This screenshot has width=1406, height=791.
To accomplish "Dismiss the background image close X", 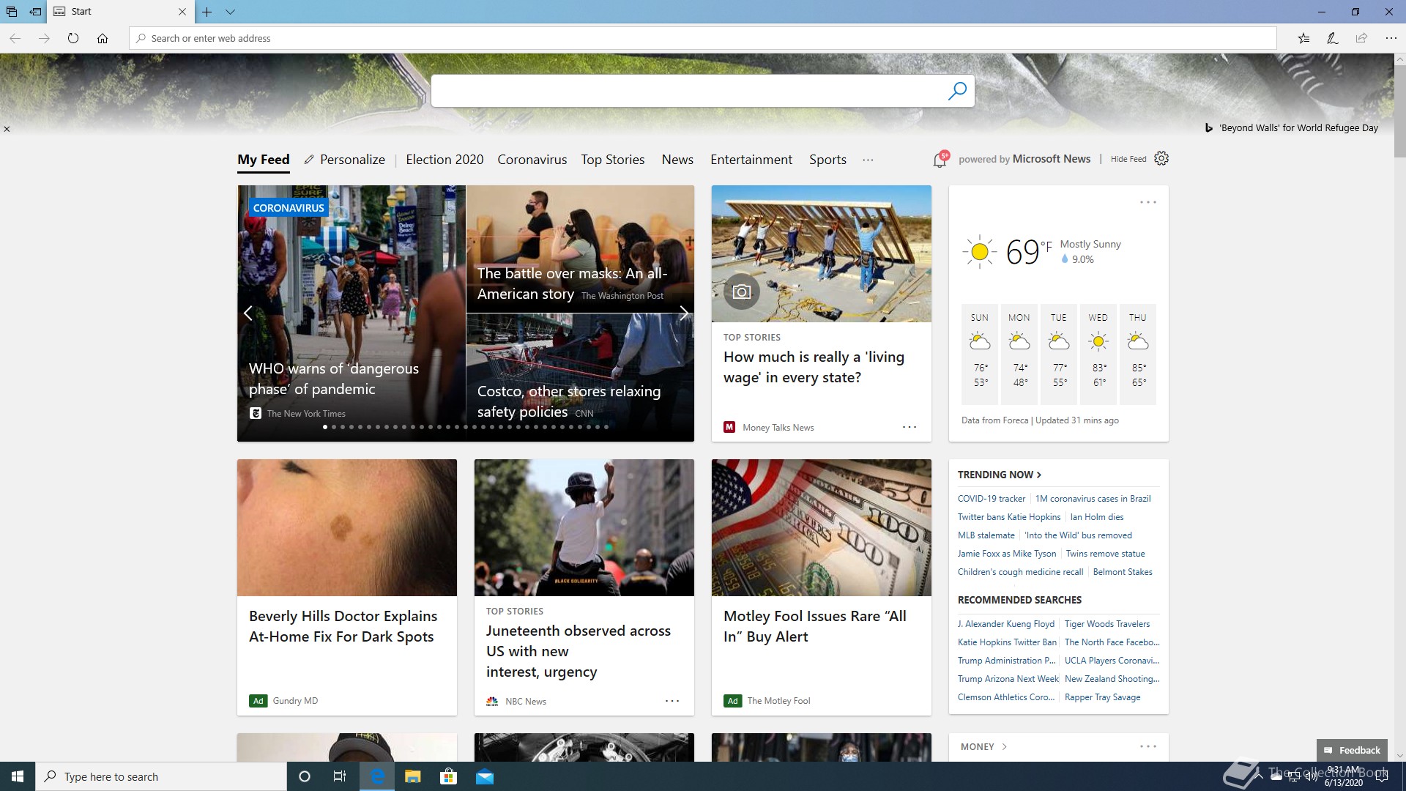I will click(7, 129).
